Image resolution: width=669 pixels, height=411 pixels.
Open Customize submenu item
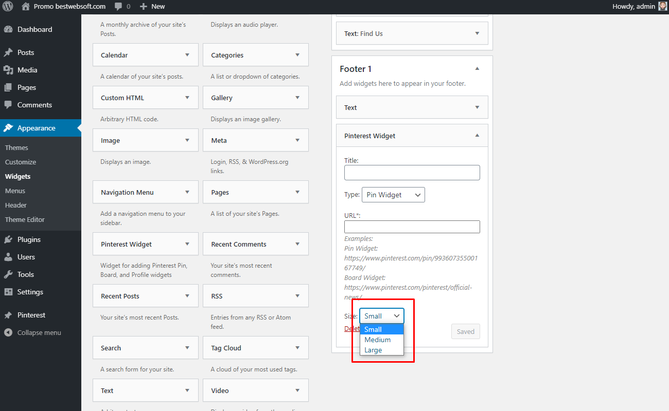point(21,162)
